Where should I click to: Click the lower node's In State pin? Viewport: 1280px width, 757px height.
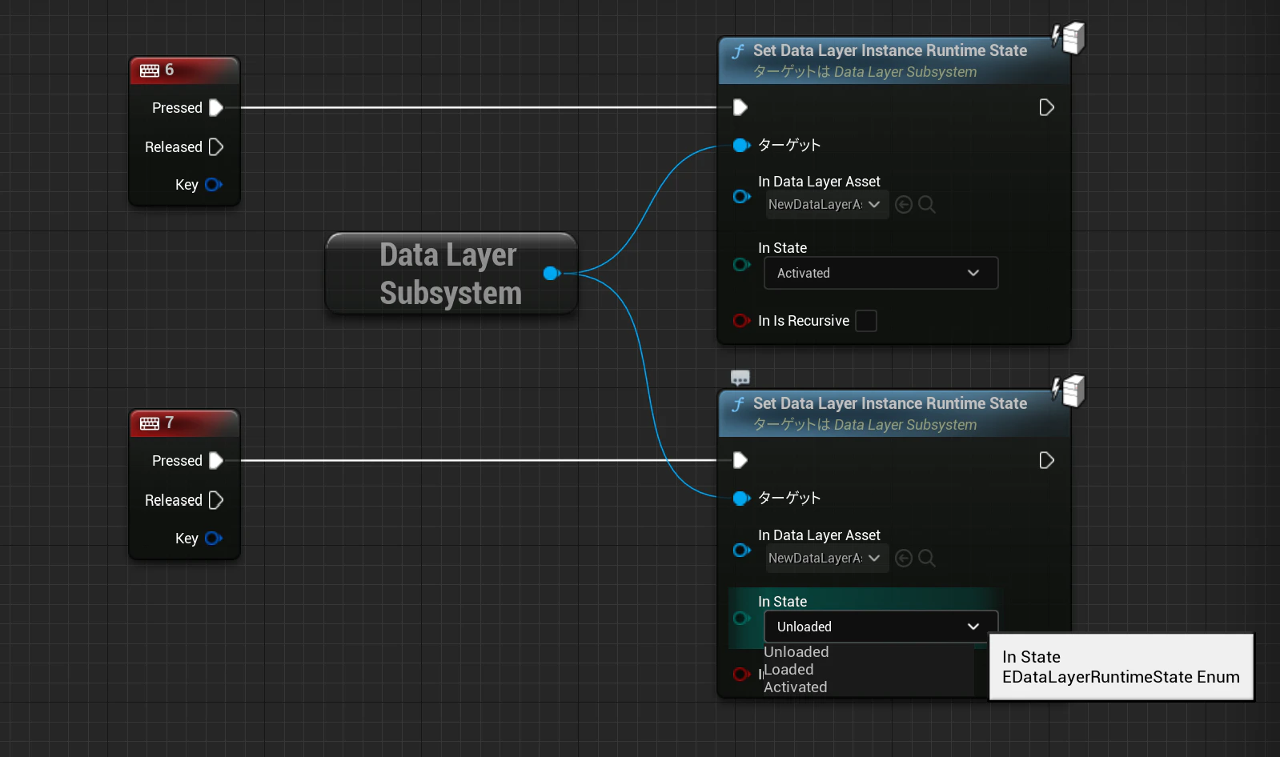(742, 618)
